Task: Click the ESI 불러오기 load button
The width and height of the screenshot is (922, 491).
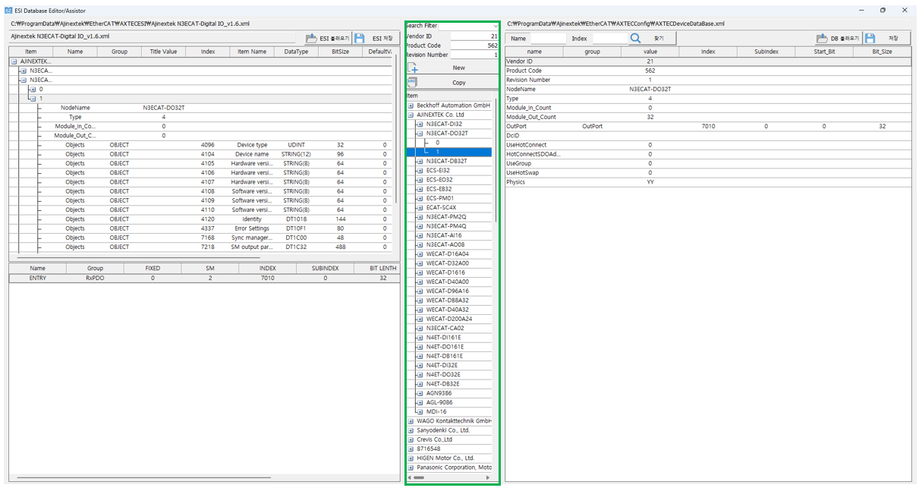Action: [327, 38]
